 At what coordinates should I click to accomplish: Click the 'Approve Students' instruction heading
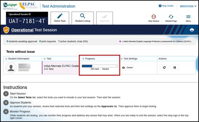(20, 102)
